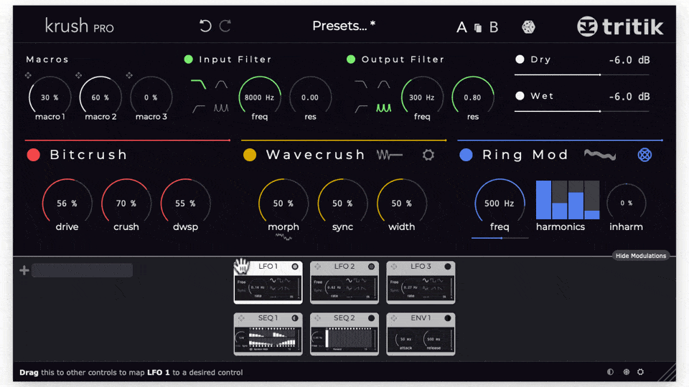Select the LFO 2 modulator panel
Viewport: 689px width, 387px height.
point(344,282)
